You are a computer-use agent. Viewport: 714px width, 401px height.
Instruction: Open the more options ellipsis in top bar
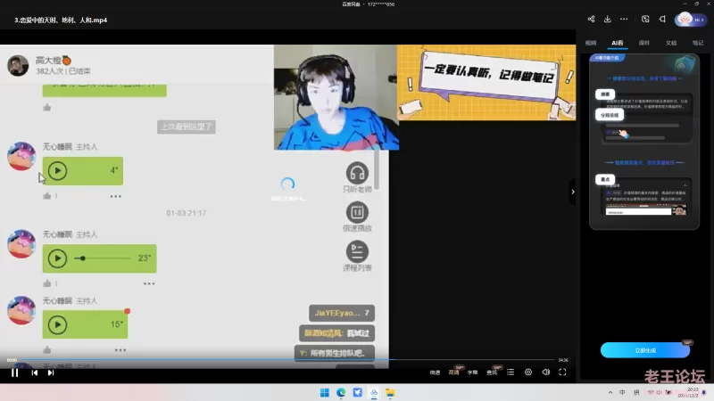[x=624, y=19]
